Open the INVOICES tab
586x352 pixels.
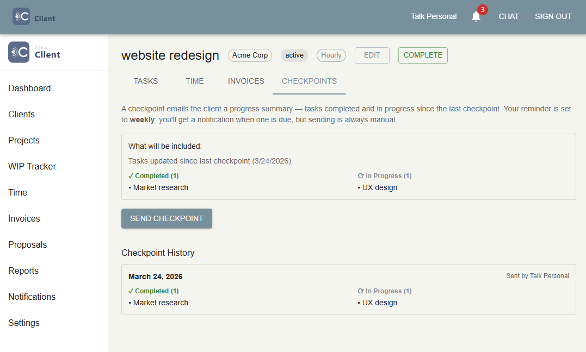click(246, 80)
